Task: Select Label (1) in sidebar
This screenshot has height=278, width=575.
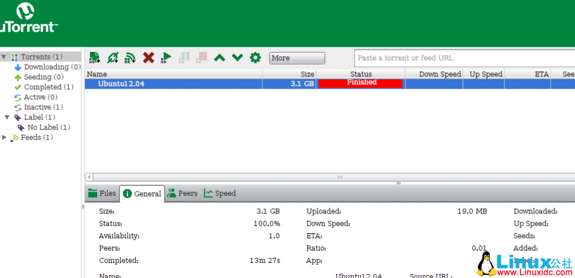Action: pos(40,117)
